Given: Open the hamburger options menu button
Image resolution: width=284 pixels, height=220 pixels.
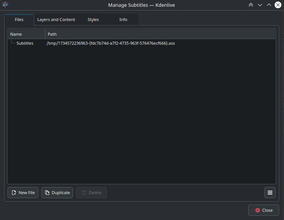Looking at the screenshot, I should [x=270, y=193].
